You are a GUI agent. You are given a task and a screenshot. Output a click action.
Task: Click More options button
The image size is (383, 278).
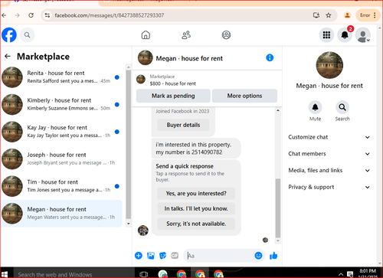pos(244,96)
